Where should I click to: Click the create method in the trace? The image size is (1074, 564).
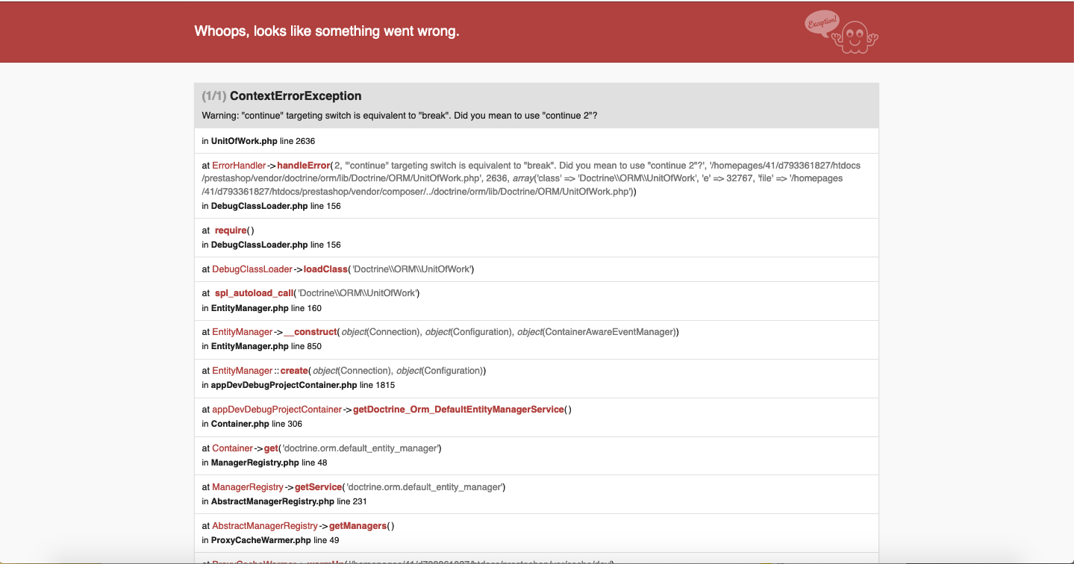(x=295, y=371)
